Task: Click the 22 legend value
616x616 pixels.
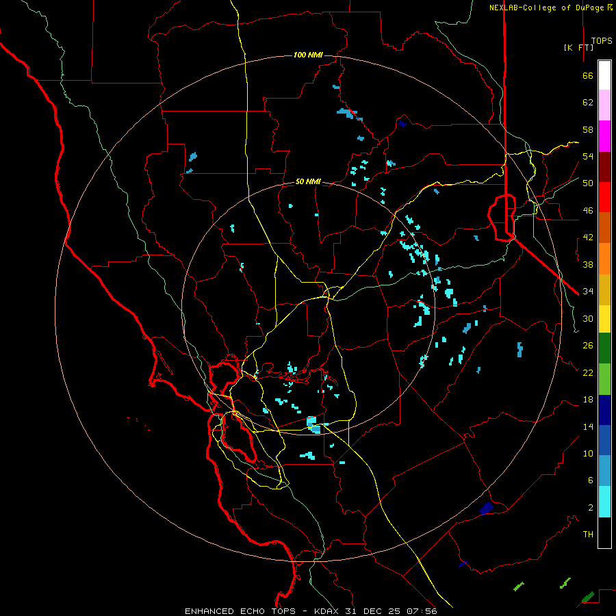Action: point(588,372)
